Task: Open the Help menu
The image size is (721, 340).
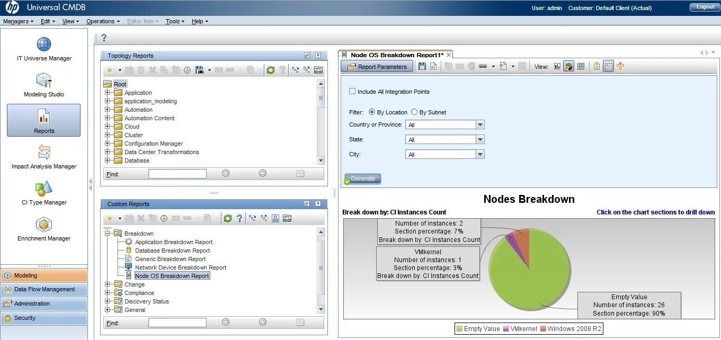Action: (x=200, y=21)
